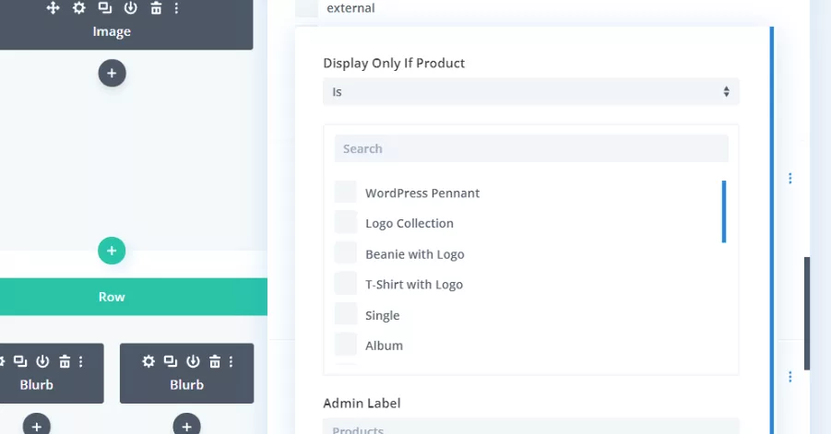Check the Logo Collection checkbox
Viewport: 831px width, 434px height.
tap(346, 222)
